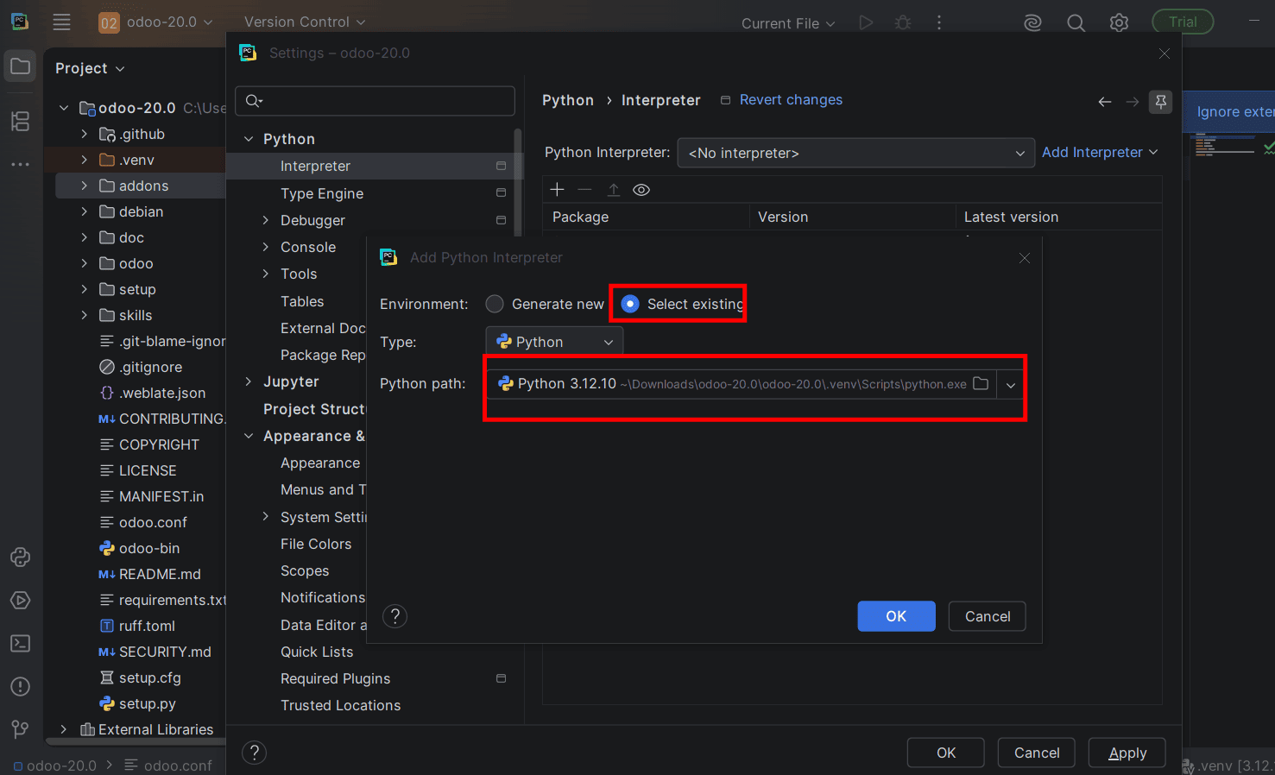The height and width of the screenshot is (775, 1275).
Task: Navigate back in Settings history
Action: [x=1105, y=102]
